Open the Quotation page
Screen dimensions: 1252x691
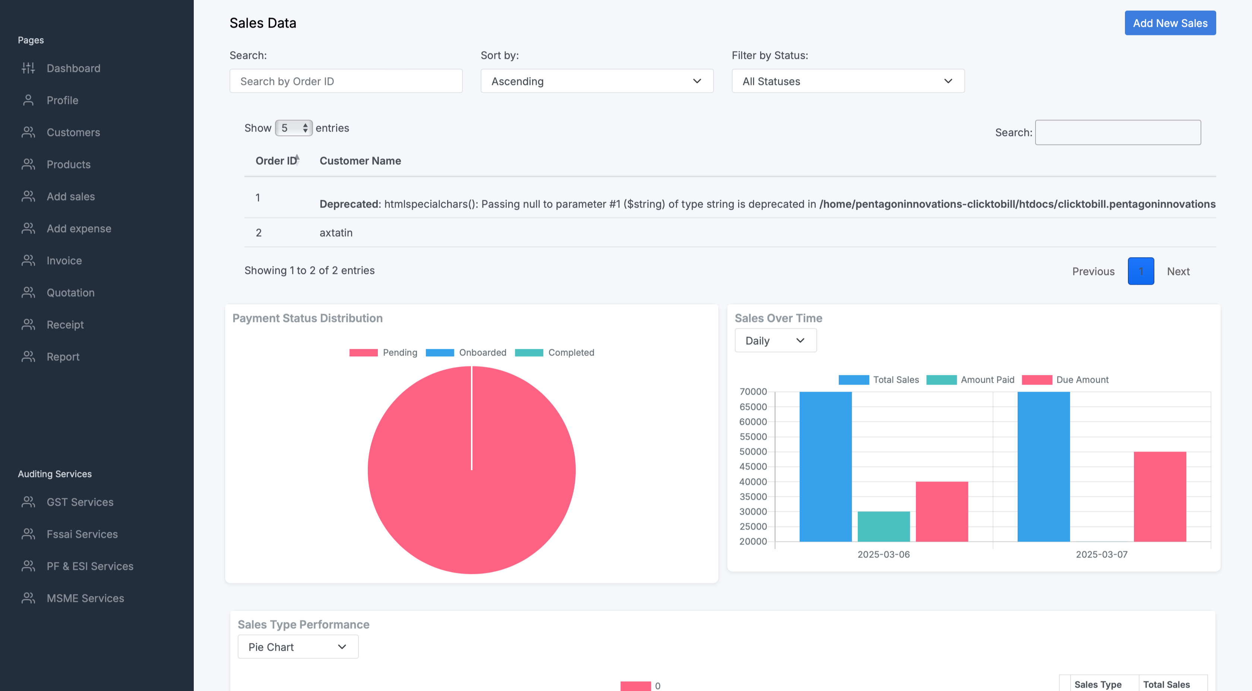[x=70, y=293]
